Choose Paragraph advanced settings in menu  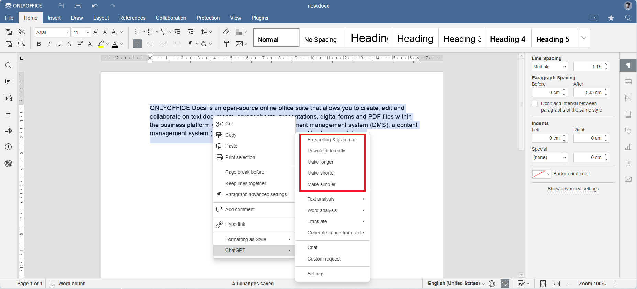(254, 194)
